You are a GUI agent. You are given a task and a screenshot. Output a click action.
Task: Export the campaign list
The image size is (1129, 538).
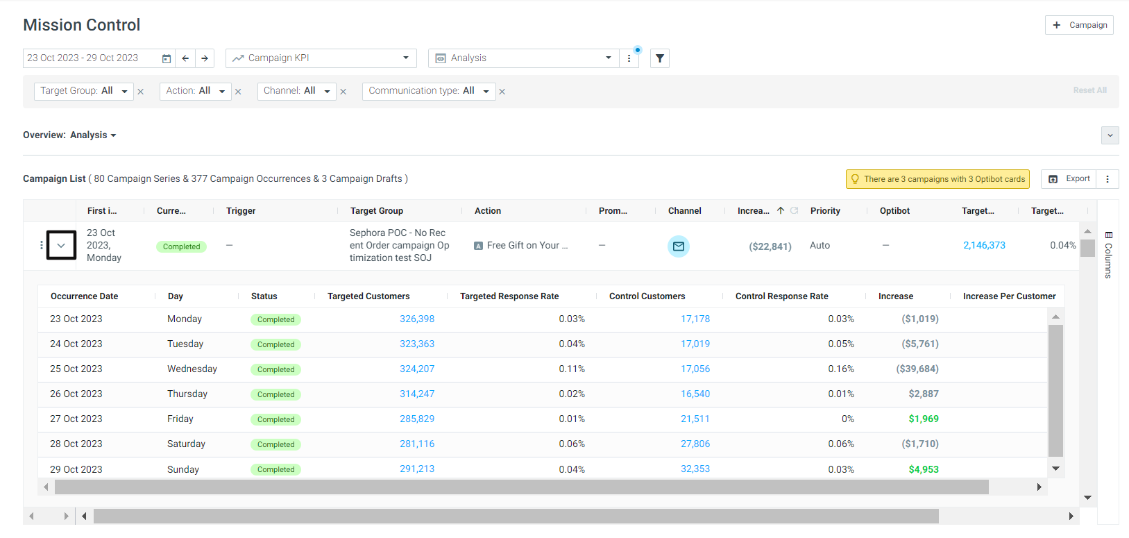(x=1069, y=179)
